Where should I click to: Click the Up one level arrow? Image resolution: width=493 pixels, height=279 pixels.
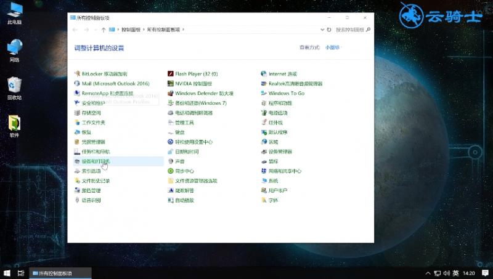click(104, 30)
